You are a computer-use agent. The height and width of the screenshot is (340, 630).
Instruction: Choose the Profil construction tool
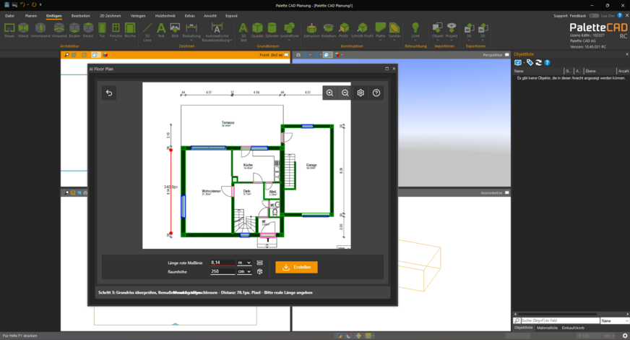pyautogui.click(x=343, y=30)
